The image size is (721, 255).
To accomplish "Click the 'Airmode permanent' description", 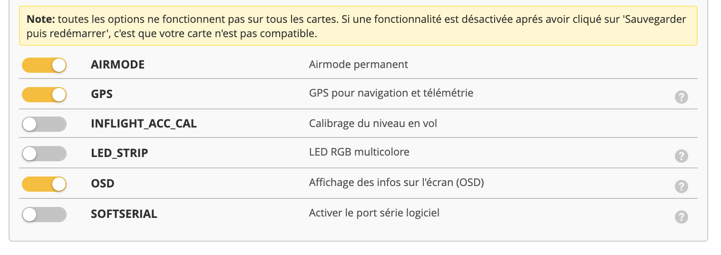I will click(x=358, y=64).
